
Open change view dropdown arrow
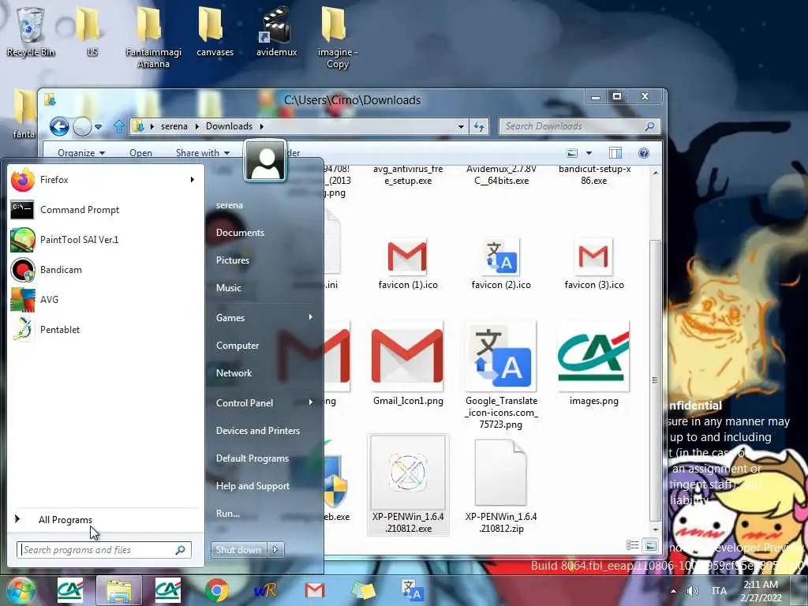coord(589,153)
